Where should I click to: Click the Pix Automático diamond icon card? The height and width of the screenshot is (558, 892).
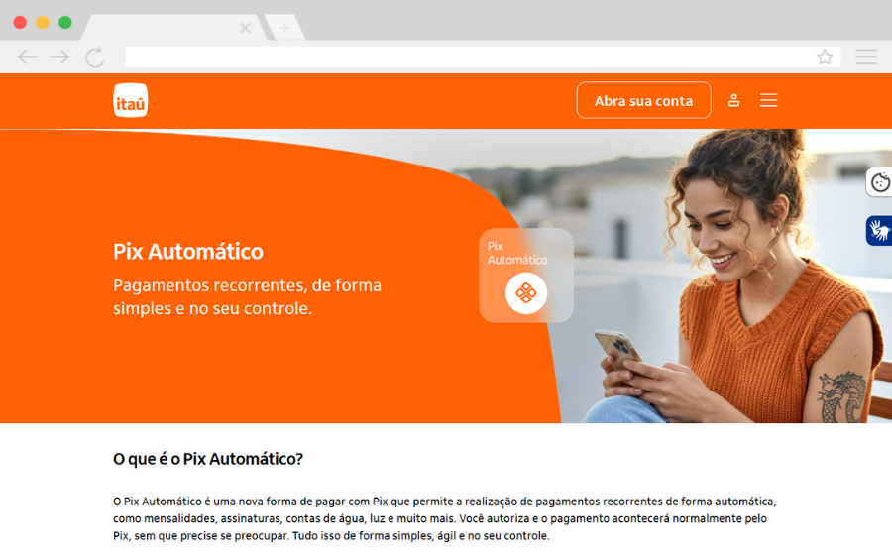click(x=525, y=276)
